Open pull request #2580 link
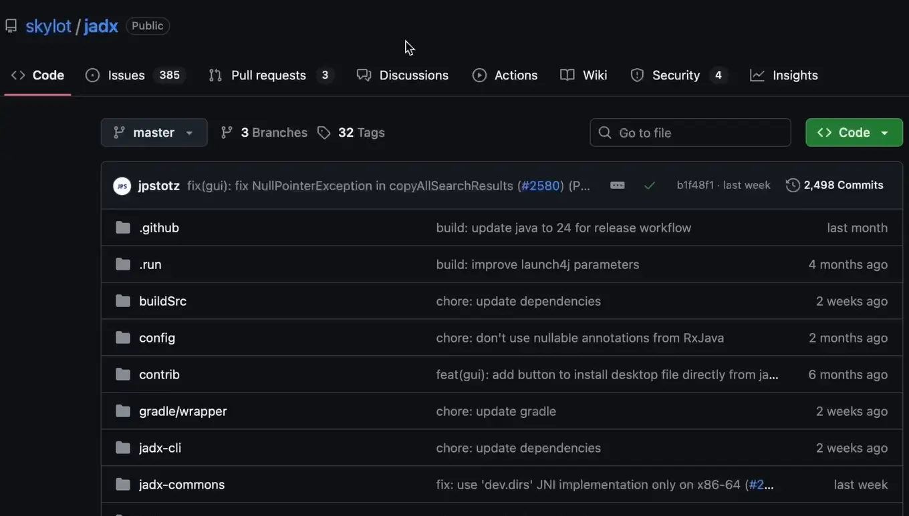This screenshot has height=516, width=909. [x=541, y=186]
